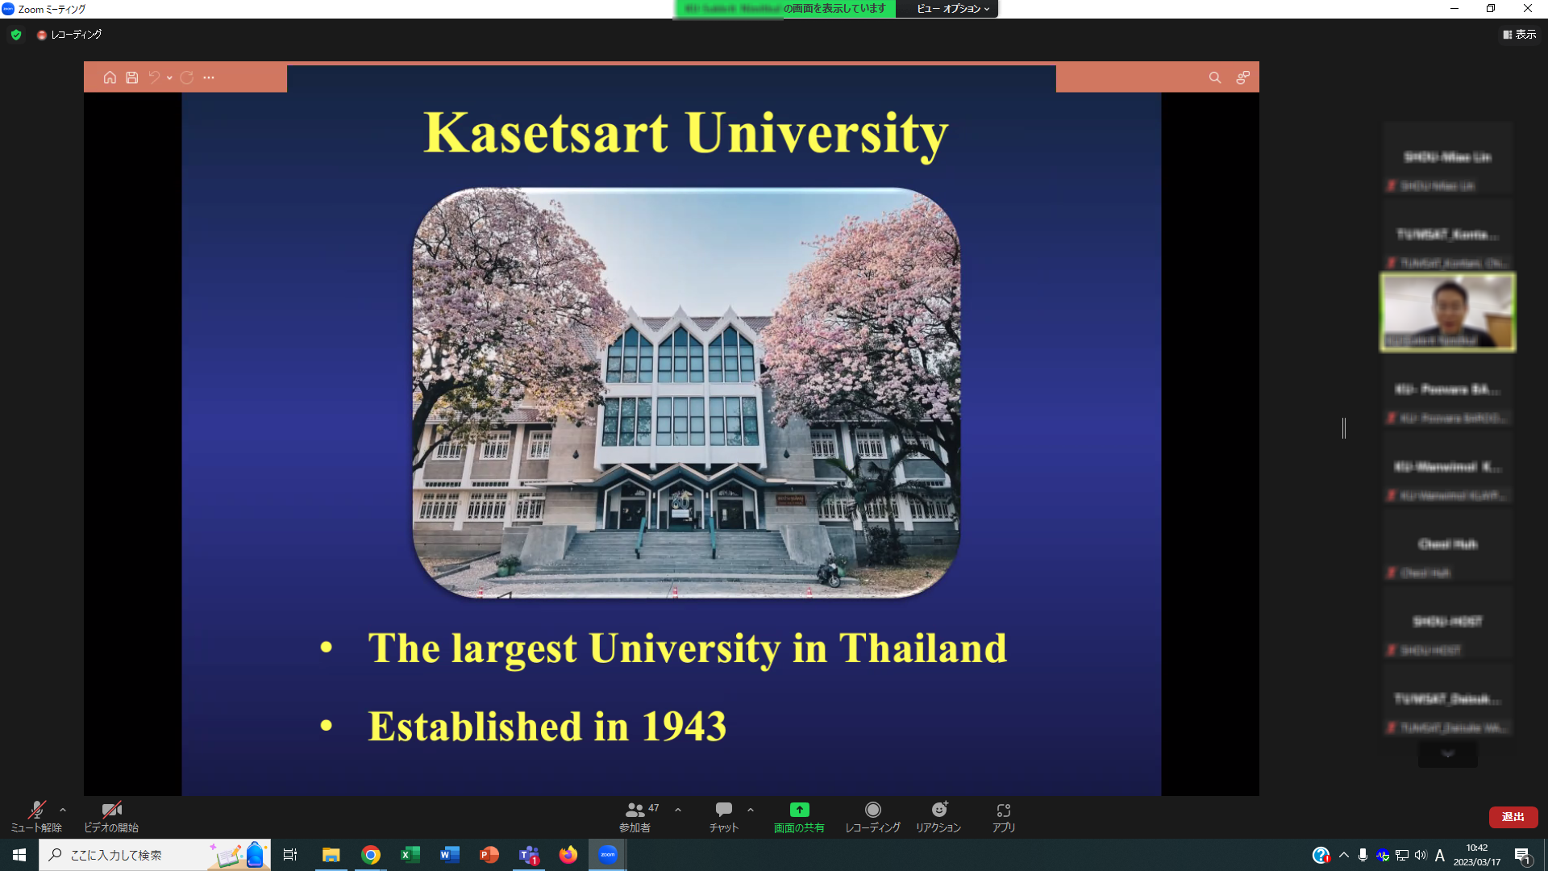Expand audio options arrow next to mute

[x=63, y=810]
